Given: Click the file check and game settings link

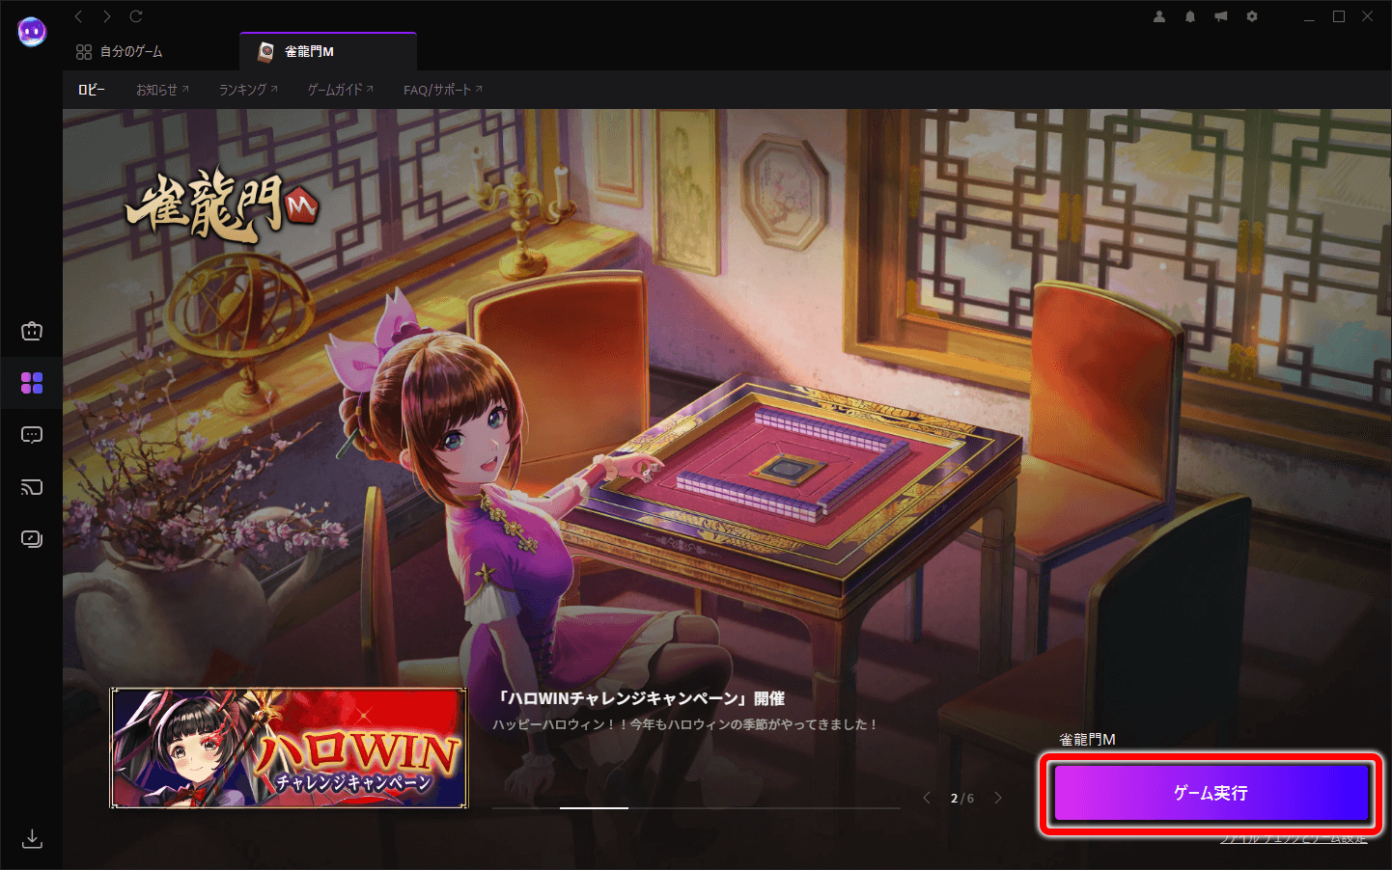Looking at the screenshot, I should [x=1293, y=840].
